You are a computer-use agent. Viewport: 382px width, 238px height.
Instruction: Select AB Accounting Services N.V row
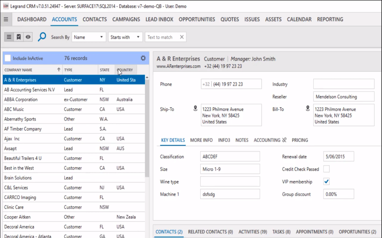pos(74,90)
